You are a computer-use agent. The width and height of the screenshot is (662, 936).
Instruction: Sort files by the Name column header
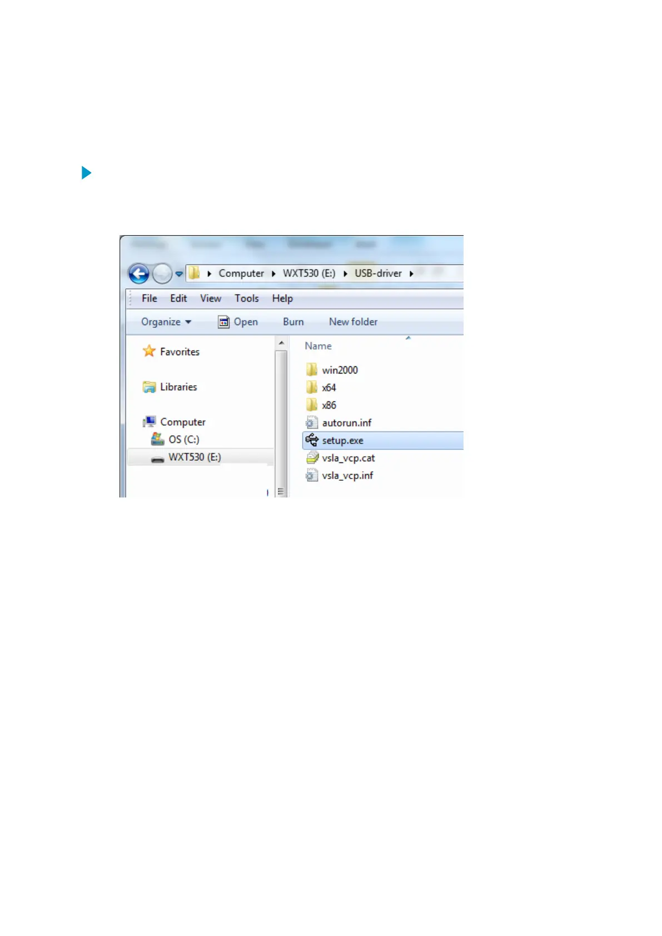click(318, 346)
